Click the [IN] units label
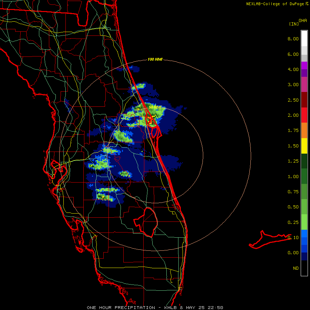Viewport: 310px width, 310px height. click(x=294, y=24)
